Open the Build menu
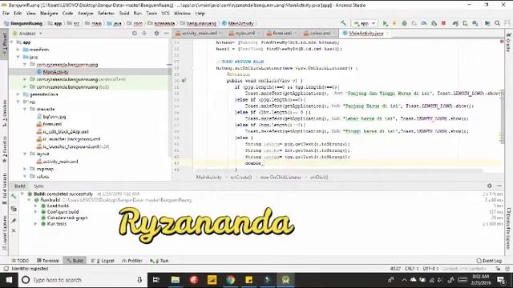 coord(124,14)
